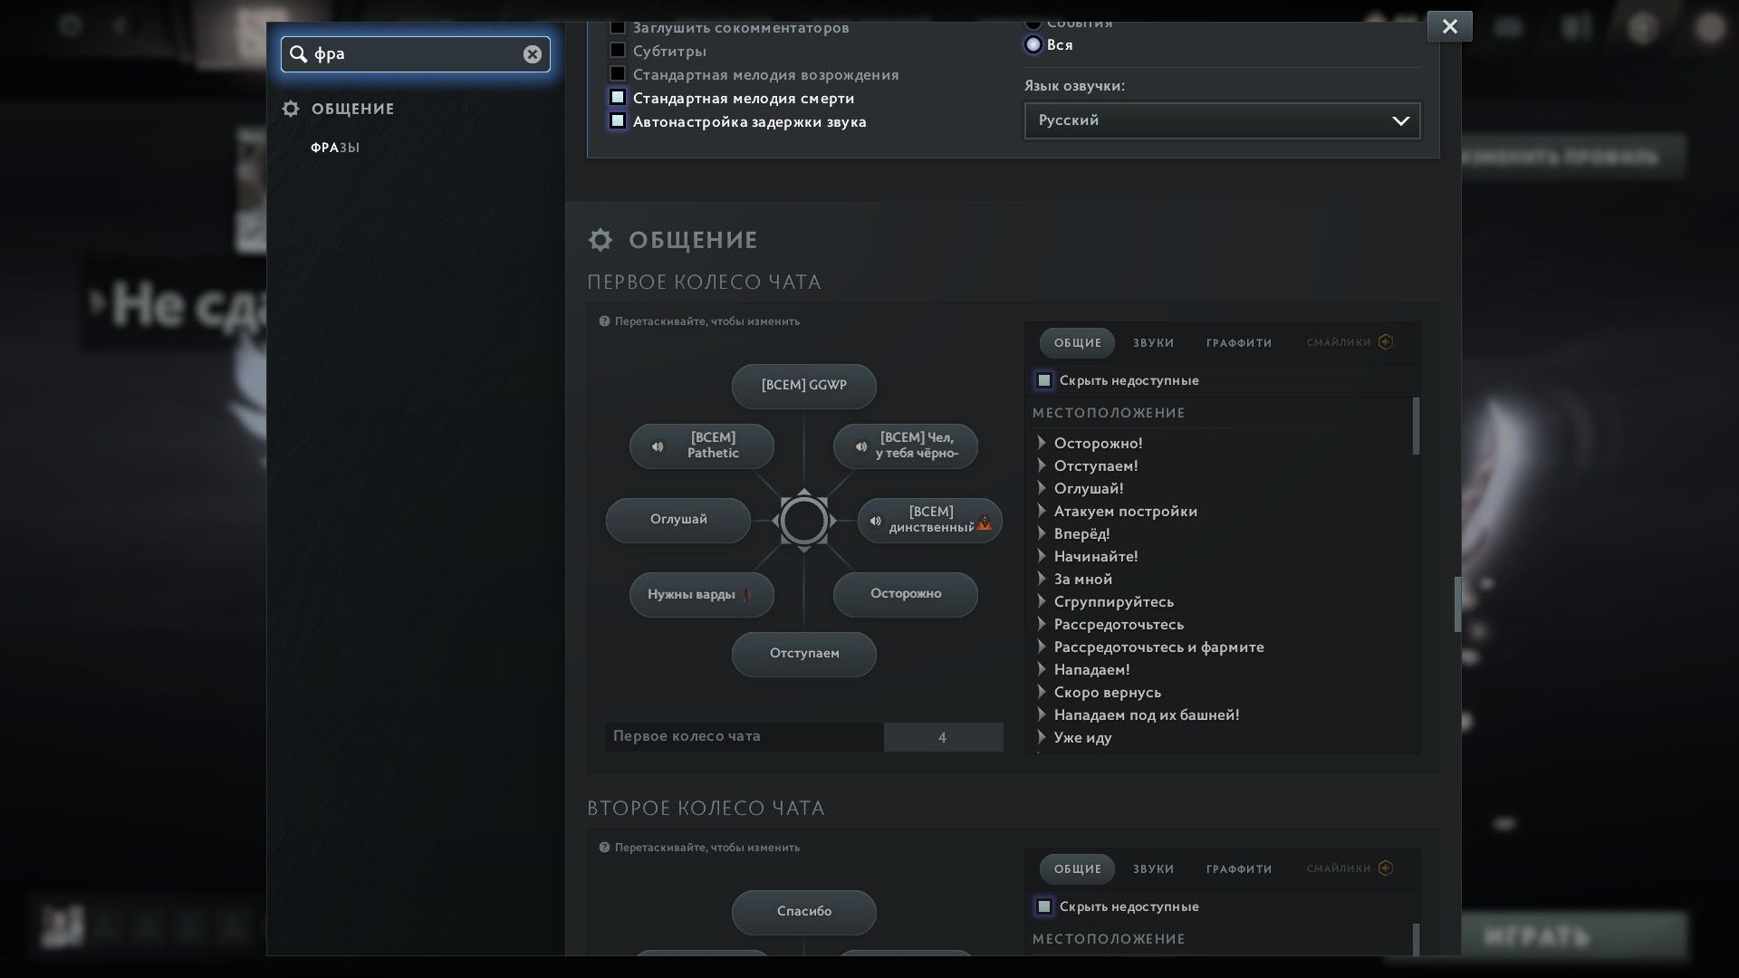
Task: Toggle Скрыть недоступные in first wheel
Action: [x=1044, y=380]
